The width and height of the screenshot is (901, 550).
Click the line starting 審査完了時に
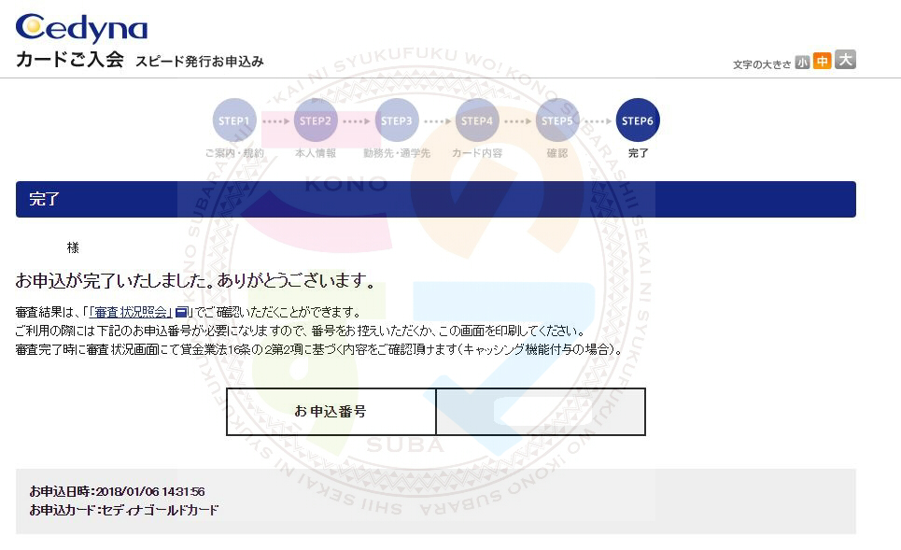(x=319, y=349)
